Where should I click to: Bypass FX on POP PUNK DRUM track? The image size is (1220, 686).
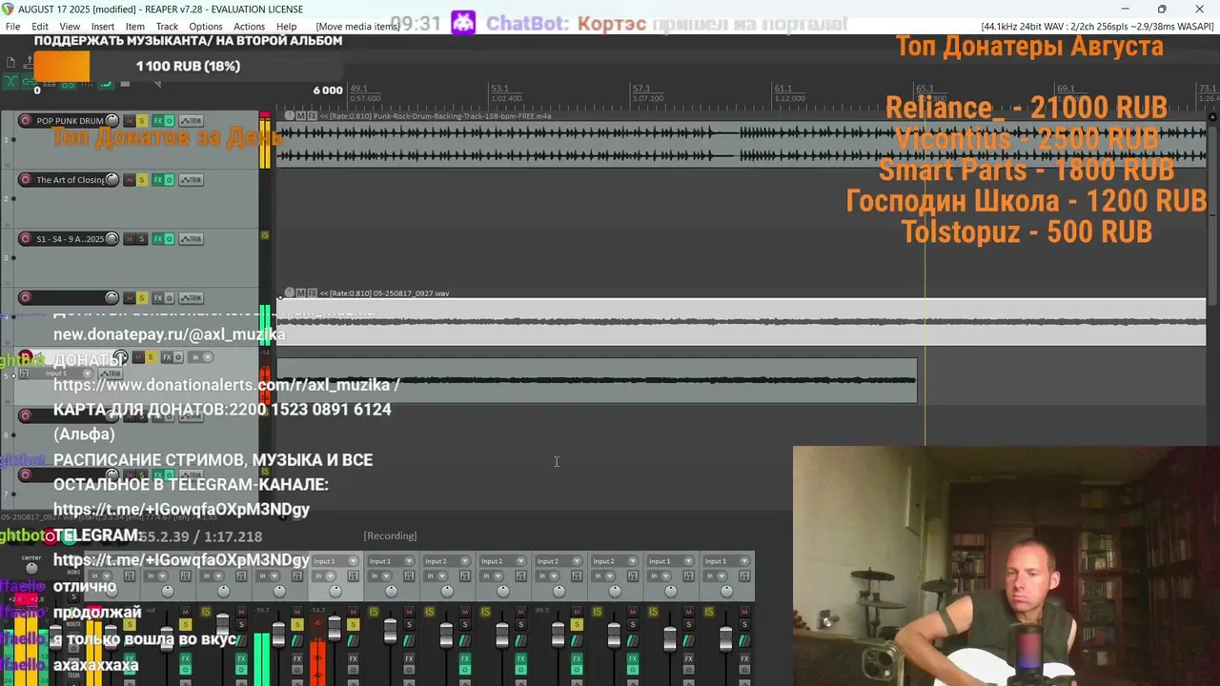point(170,121)
